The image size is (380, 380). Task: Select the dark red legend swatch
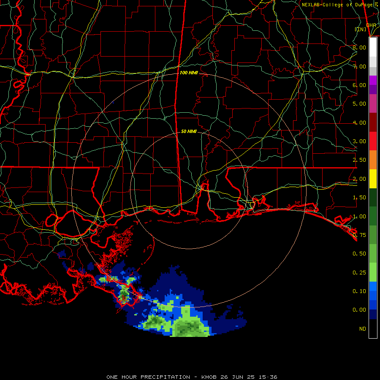(373, 122)
